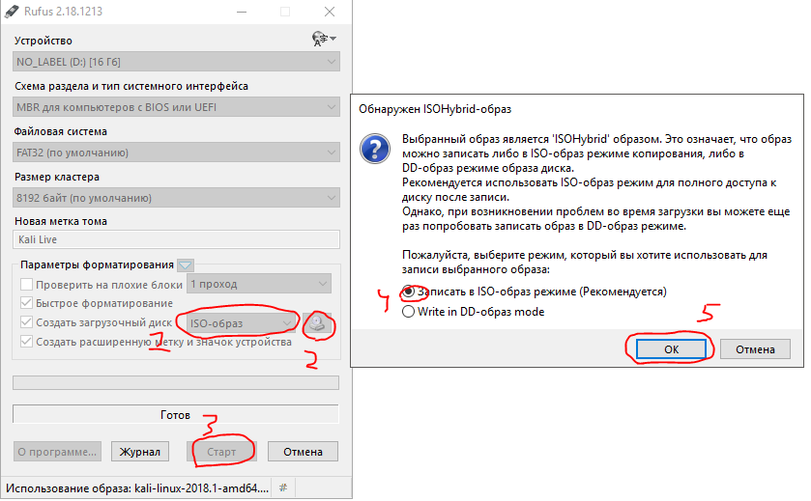
Task: Click Отмена in the ISOHybrid dialog
Action: pos(755,349)
